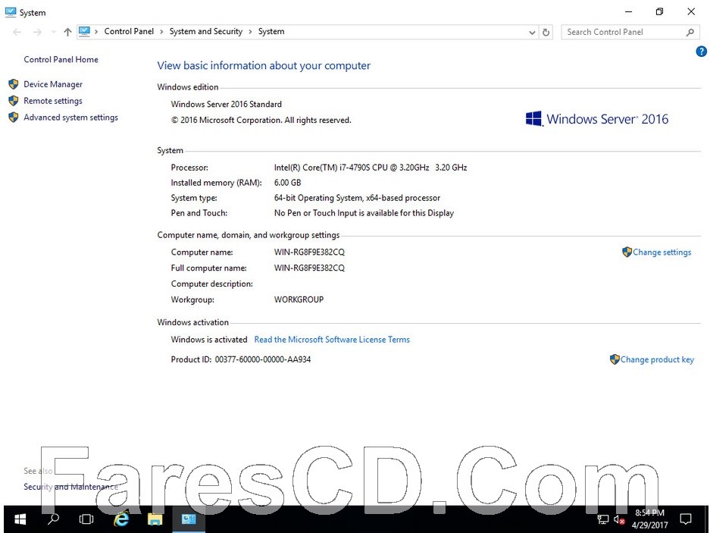
Task: Click 'Windows is activated' text
Action: 209,340
